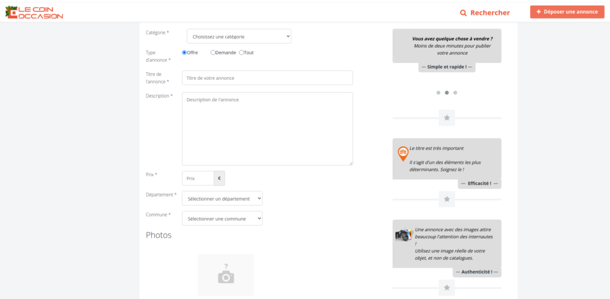Open the Choisissez une catégorie dropdown
Image resolution: width=610 pixels, height=299 pixels.
pyautogui.click(x=239, y=37)
